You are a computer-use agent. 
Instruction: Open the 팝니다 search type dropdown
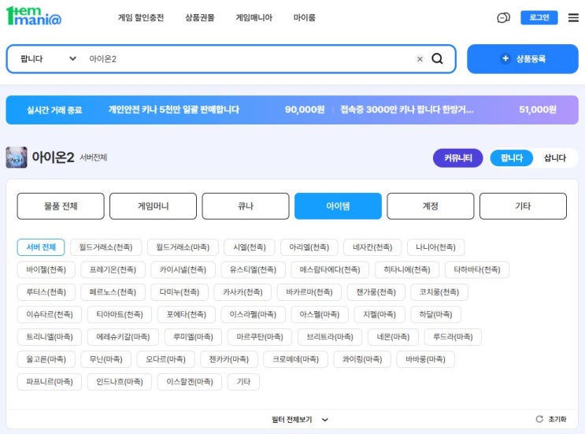coord(48,59)
